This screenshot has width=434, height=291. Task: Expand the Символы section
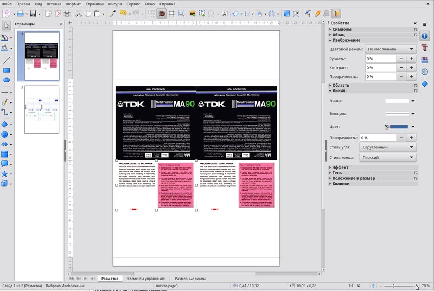[x=330, y=29]
